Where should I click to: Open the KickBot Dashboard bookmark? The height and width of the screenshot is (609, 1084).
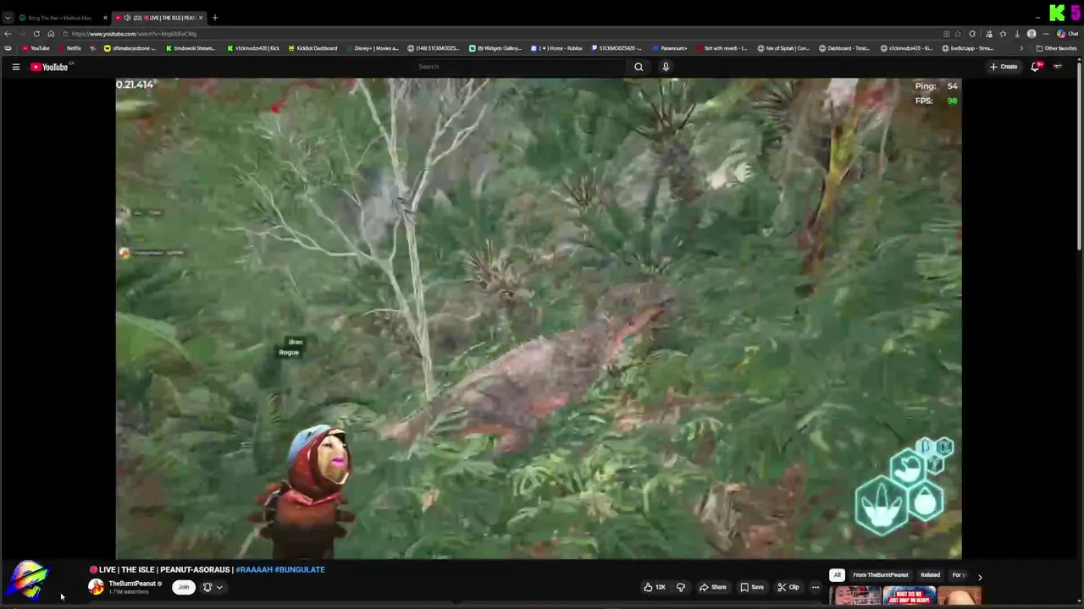click(x=313, y=48)
